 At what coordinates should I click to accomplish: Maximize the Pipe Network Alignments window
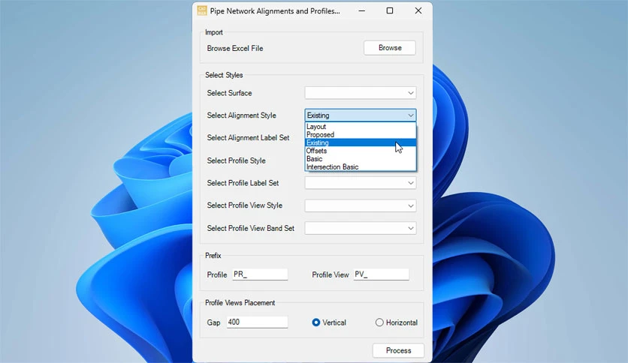(390, 10)
